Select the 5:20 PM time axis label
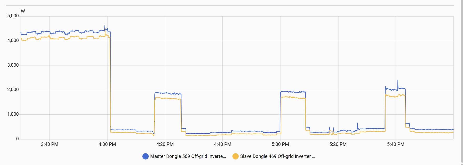Viewport: 463px width, 165px height. [x=338, y=144]
